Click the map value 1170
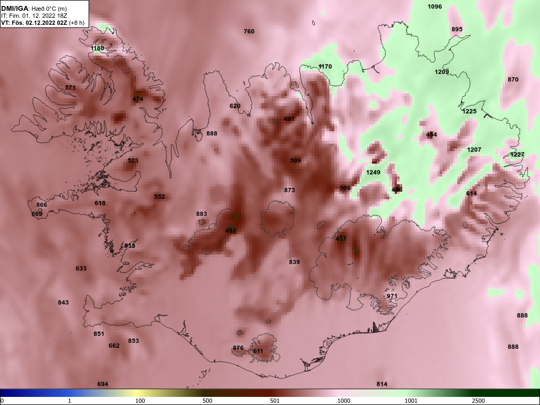Image resolution: width=540 pixels, height=405 pixels. click(325, 66)
